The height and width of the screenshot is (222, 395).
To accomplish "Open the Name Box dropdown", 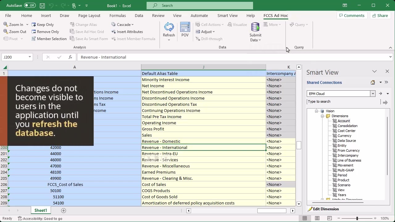I will click(x=30, y=57).
